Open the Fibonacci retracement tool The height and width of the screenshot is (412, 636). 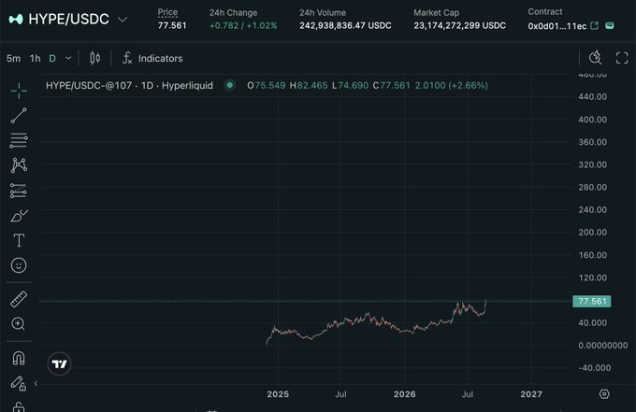[19, 140]
